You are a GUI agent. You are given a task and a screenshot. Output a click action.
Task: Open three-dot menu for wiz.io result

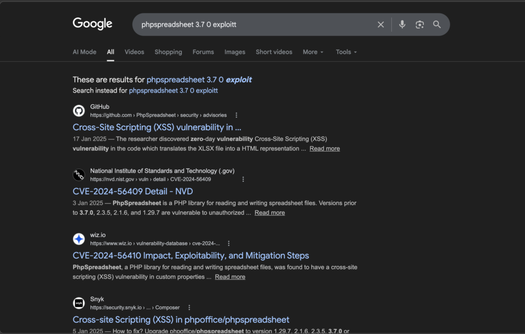(x=229, y=243)
